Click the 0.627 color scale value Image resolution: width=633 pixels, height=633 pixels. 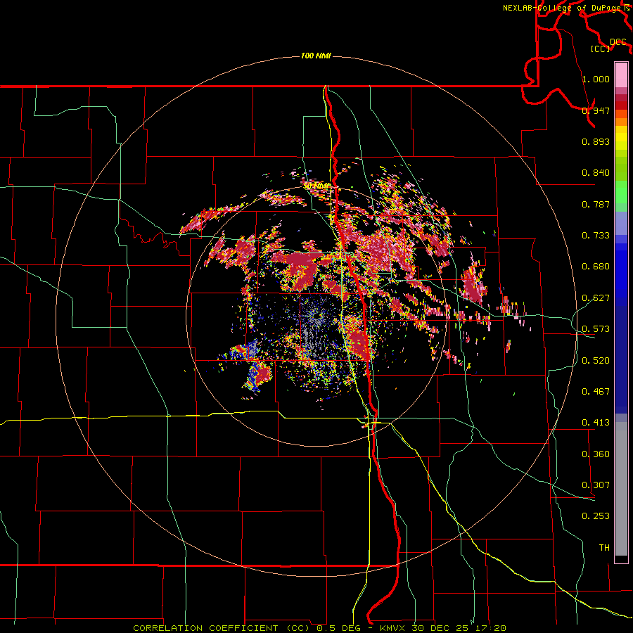[x=596, y=298]
